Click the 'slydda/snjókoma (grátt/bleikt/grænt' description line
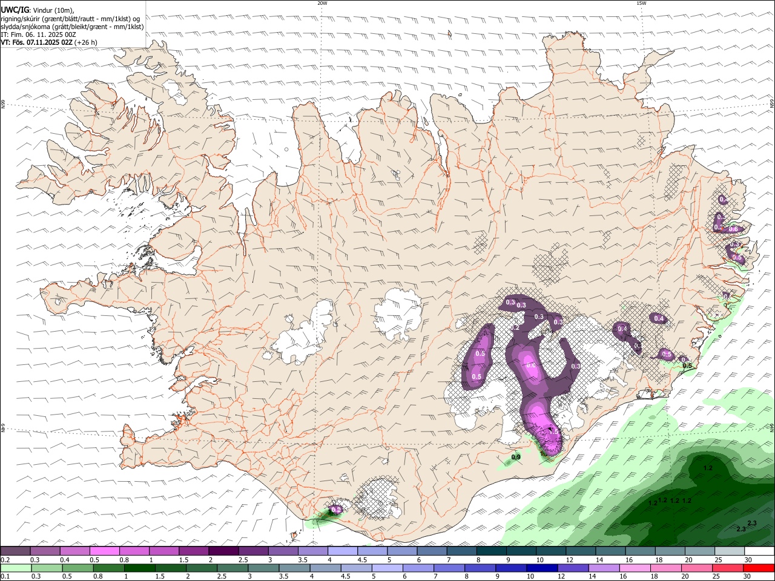This screenshot has height=581, width=775. (72, 27)
